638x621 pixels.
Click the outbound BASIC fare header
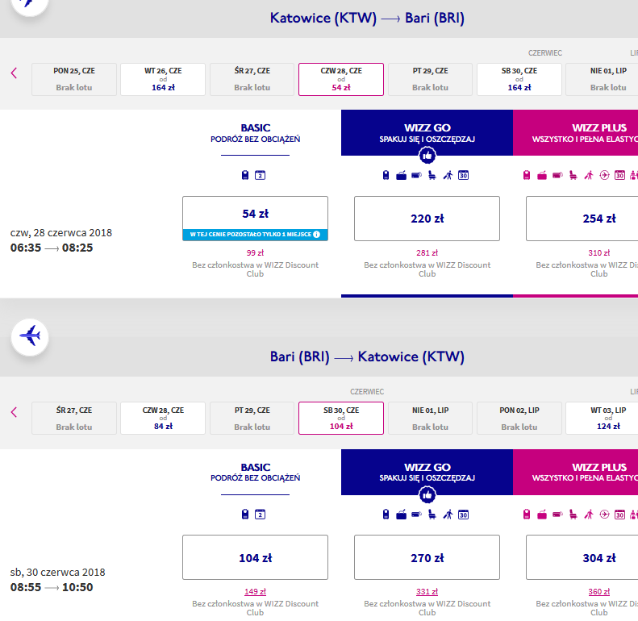click(255, 133)
